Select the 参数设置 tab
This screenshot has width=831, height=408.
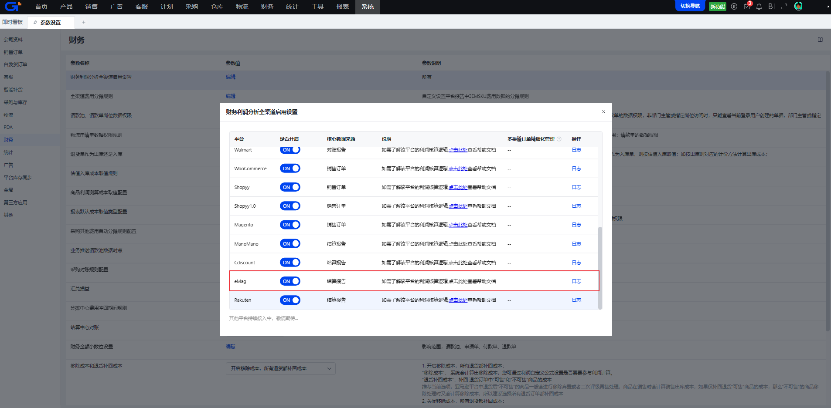tap(51, 22)
